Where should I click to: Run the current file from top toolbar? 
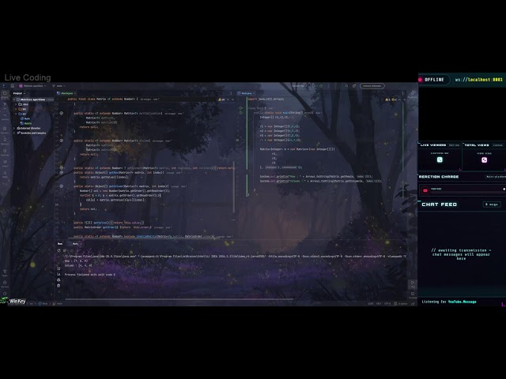tap(314, 86)
